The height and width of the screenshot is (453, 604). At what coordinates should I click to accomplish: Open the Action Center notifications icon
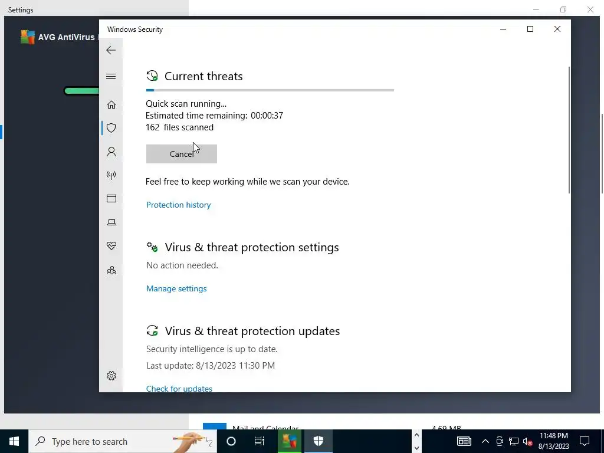(x=585, y=441)
